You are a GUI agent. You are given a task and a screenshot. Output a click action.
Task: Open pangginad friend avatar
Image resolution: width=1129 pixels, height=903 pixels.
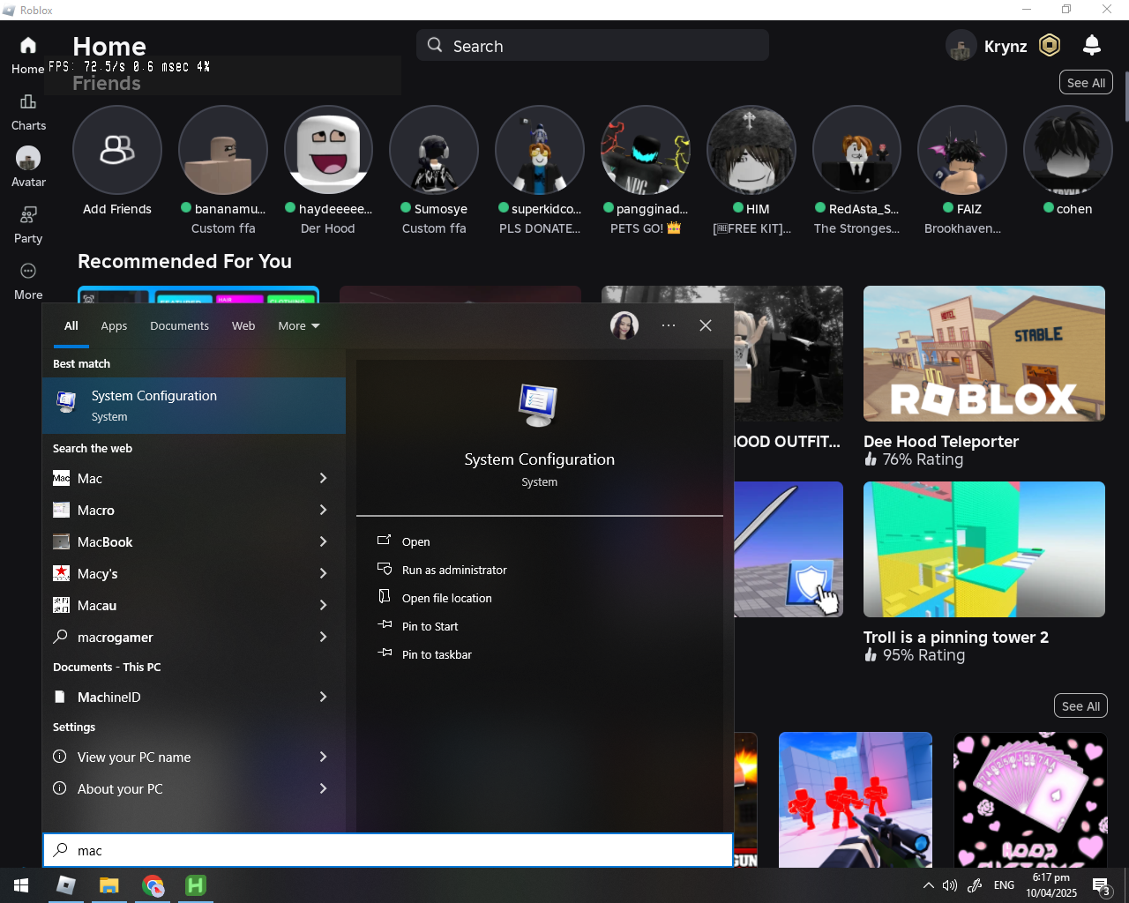pyautogui.click(x=646, y=150)
